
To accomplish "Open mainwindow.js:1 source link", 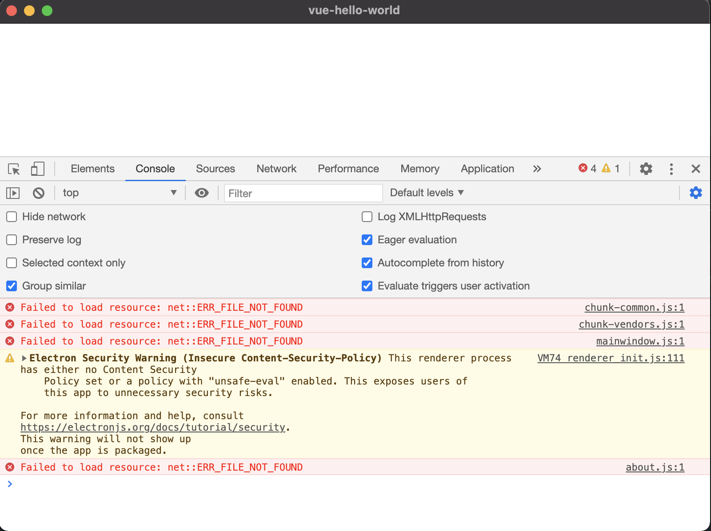I will coord(640,341).
